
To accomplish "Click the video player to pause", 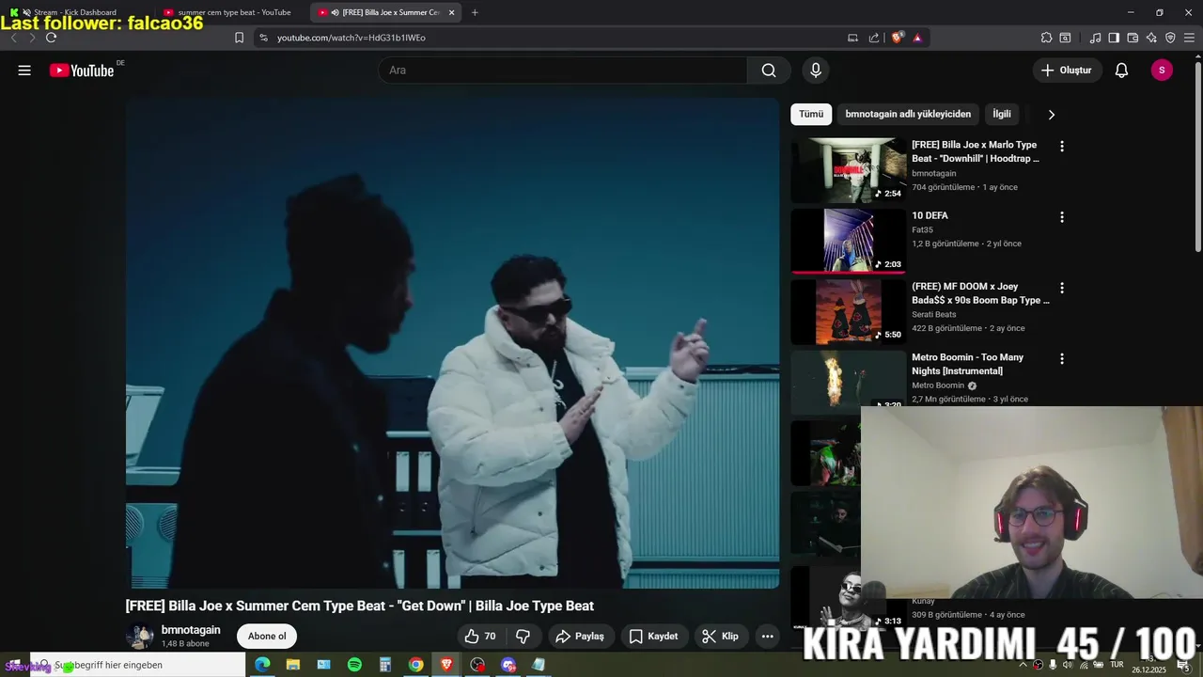I will click(453, 343).
